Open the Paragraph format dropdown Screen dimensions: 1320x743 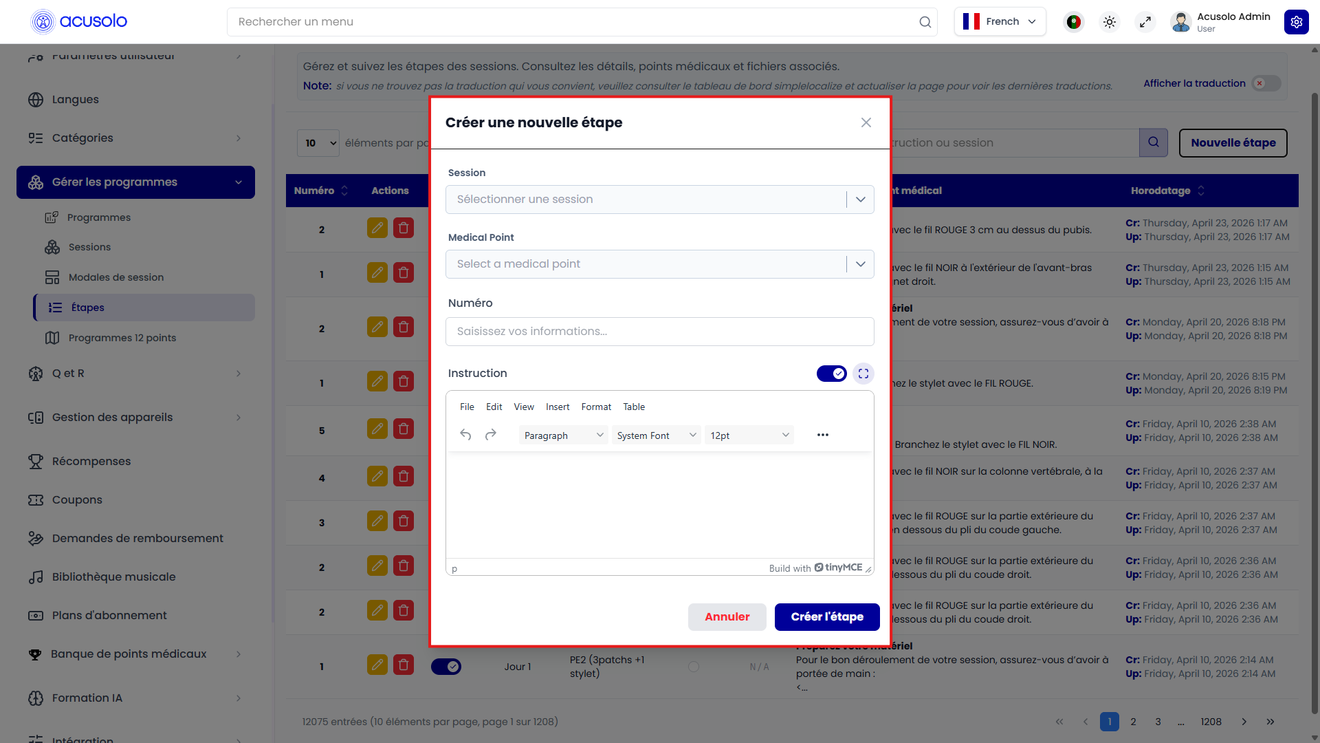pos(563,435)
